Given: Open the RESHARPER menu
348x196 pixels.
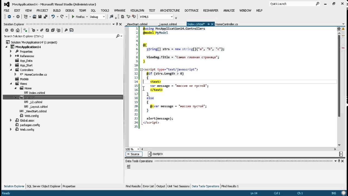Looking at the screenshot, I should 211,10.
